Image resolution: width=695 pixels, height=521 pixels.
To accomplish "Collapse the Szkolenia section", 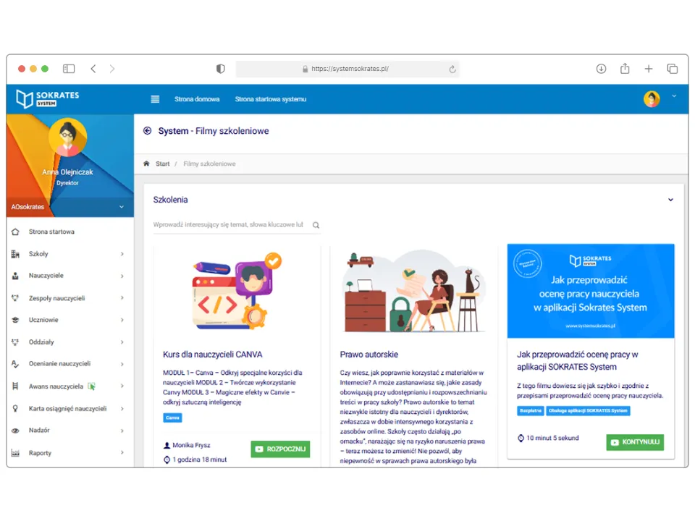I will click(670, 200).
